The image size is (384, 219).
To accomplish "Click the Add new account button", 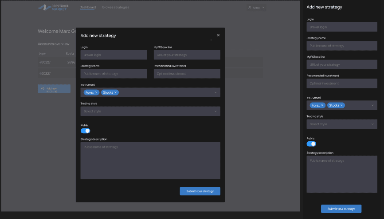I will [54, 88].
